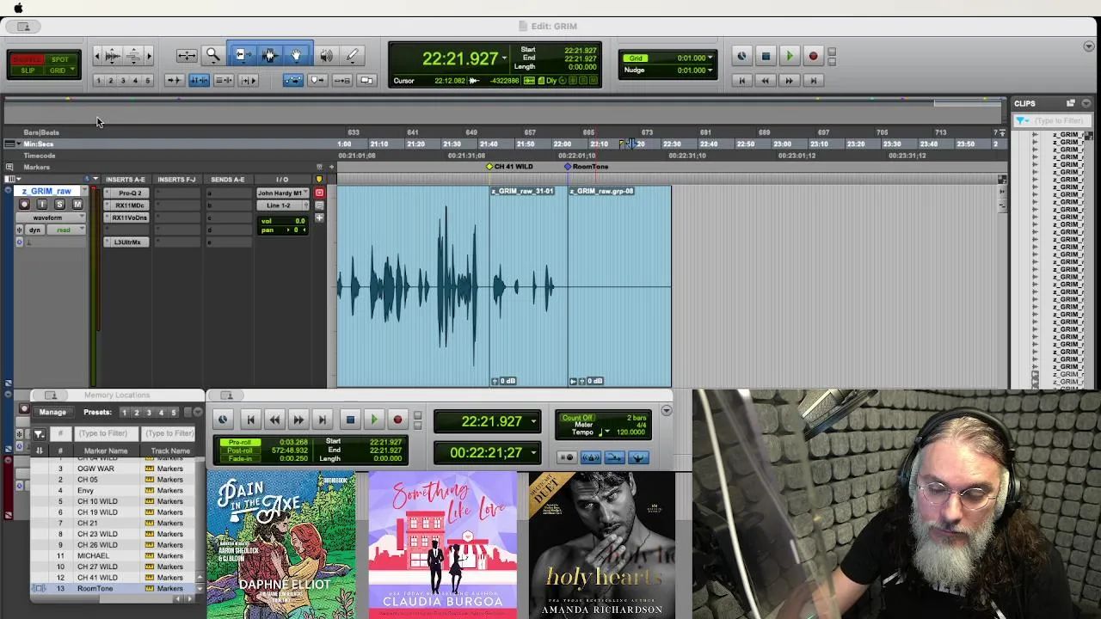Switch to Spot edit mode

click(x=60, y=59)
